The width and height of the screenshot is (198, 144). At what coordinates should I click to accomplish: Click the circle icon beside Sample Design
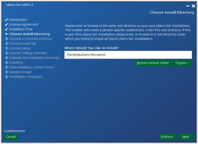7,72
